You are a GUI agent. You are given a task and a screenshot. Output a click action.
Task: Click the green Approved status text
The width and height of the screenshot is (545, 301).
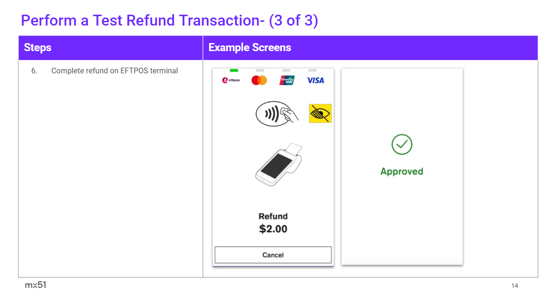pos(402,171)
